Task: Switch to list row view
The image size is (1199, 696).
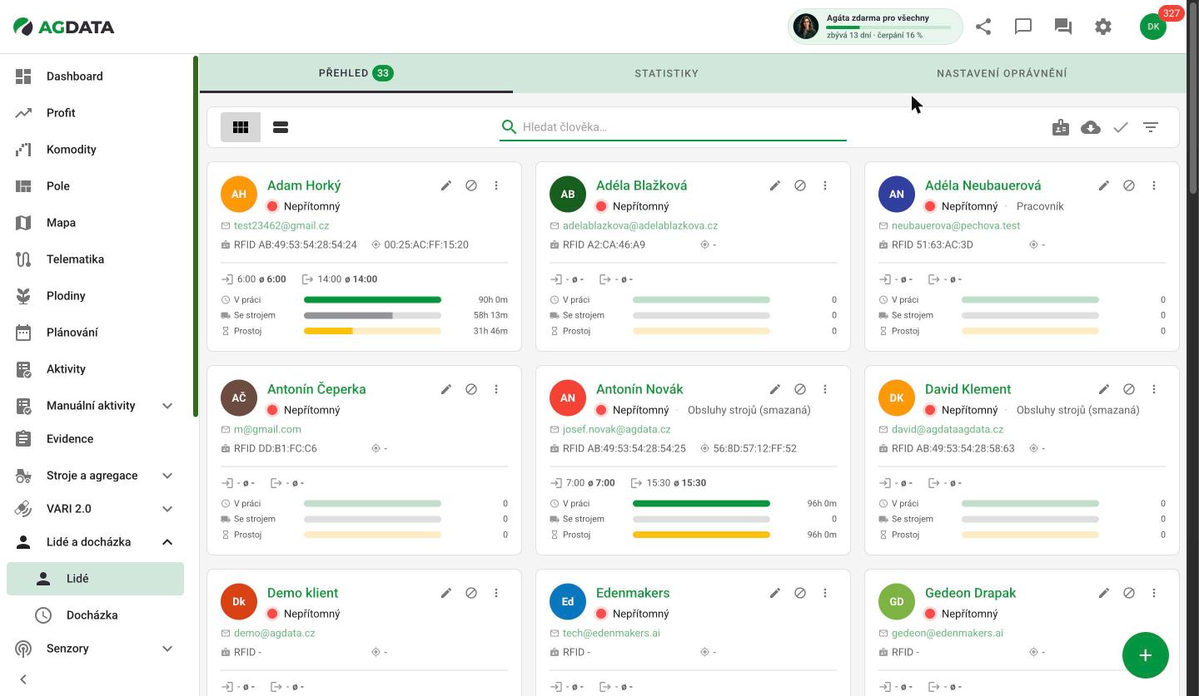Action: [x=281, y=127]
